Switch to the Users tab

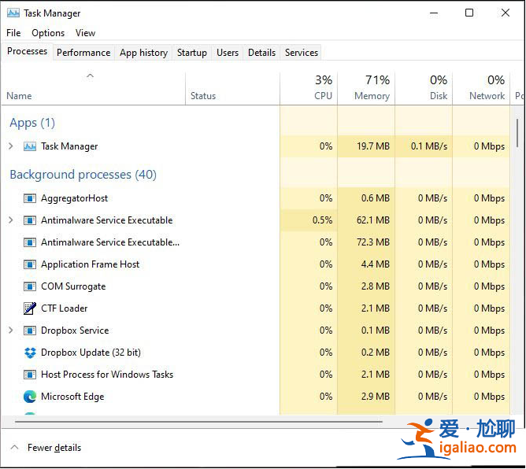[228, 53]
